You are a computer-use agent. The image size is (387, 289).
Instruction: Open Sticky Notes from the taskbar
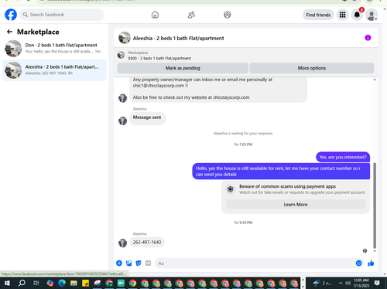(x=85, y=284)
